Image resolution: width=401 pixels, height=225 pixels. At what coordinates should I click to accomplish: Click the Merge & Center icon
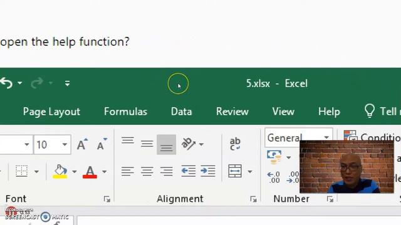[x=235, y=171]
